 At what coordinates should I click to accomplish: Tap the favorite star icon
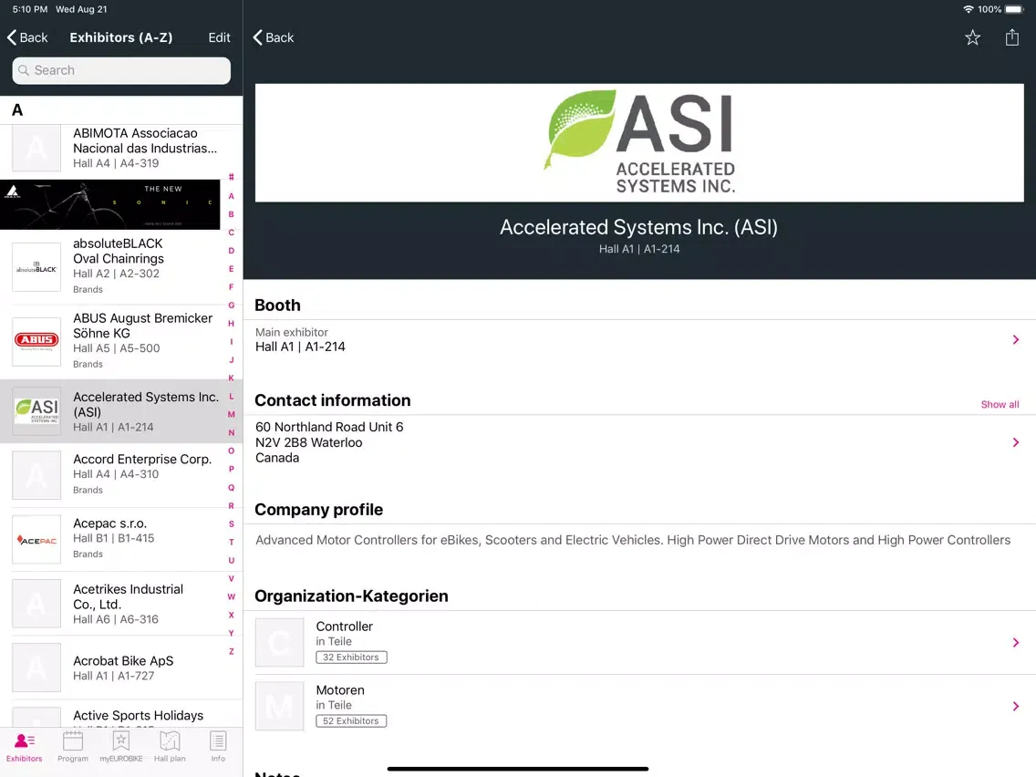[972, 37]
